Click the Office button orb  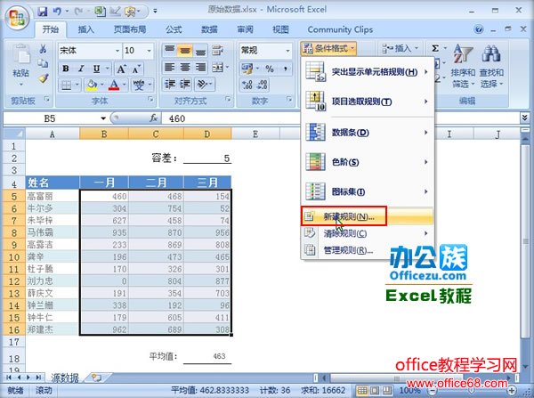(x=17, y=17)
